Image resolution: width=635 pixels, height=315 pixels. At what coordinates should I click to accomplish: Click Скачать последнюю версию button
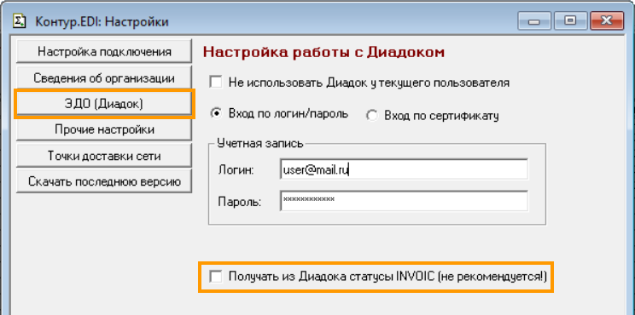pos(103,181)
